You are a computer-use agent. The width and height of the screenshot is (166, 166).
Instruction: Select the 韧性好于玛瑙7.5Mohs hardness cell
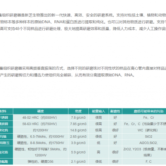pyautogui.click(x=41, y=152)
